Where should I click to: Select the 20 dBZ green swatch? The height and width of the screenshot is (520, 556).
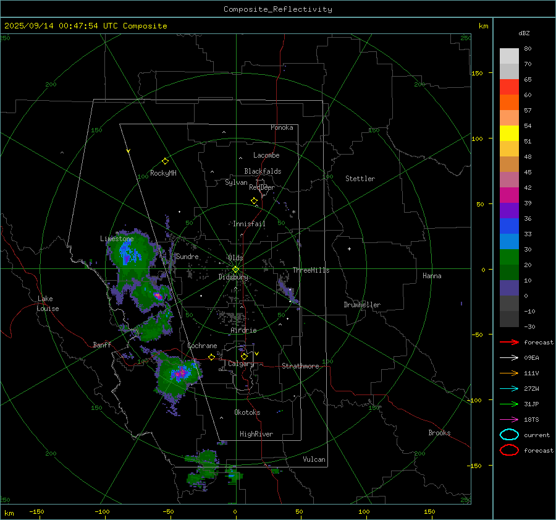pos(509,257)
